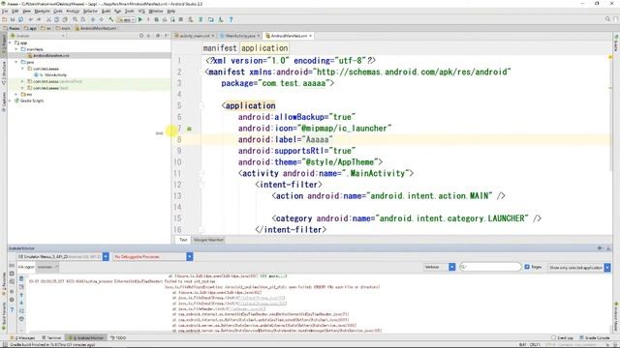Click the Paste toolbar icon
The image size is (620, 348).
[65, 19]
